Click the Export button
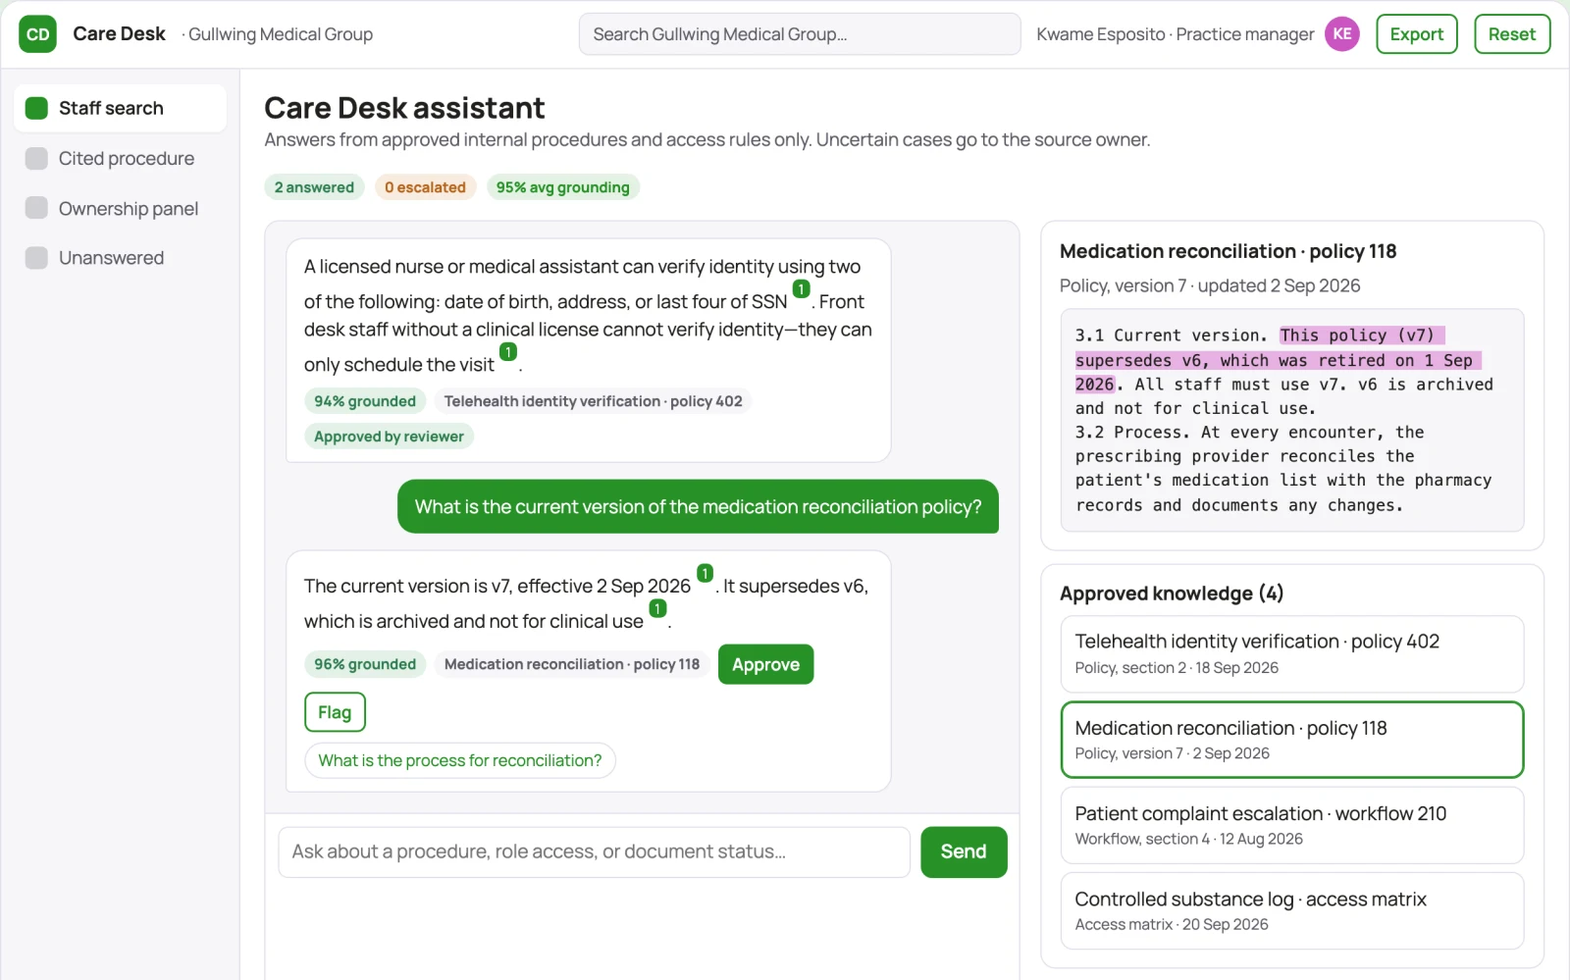 click(x=1416, y=34)
